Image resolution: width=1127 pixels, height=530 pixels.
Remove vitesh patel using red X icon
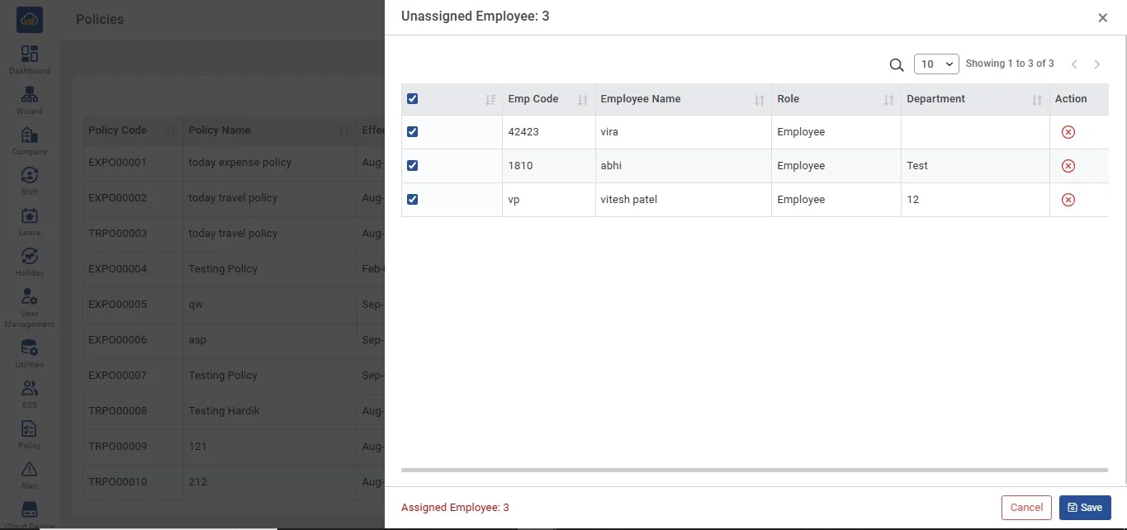click(1068, 200)
